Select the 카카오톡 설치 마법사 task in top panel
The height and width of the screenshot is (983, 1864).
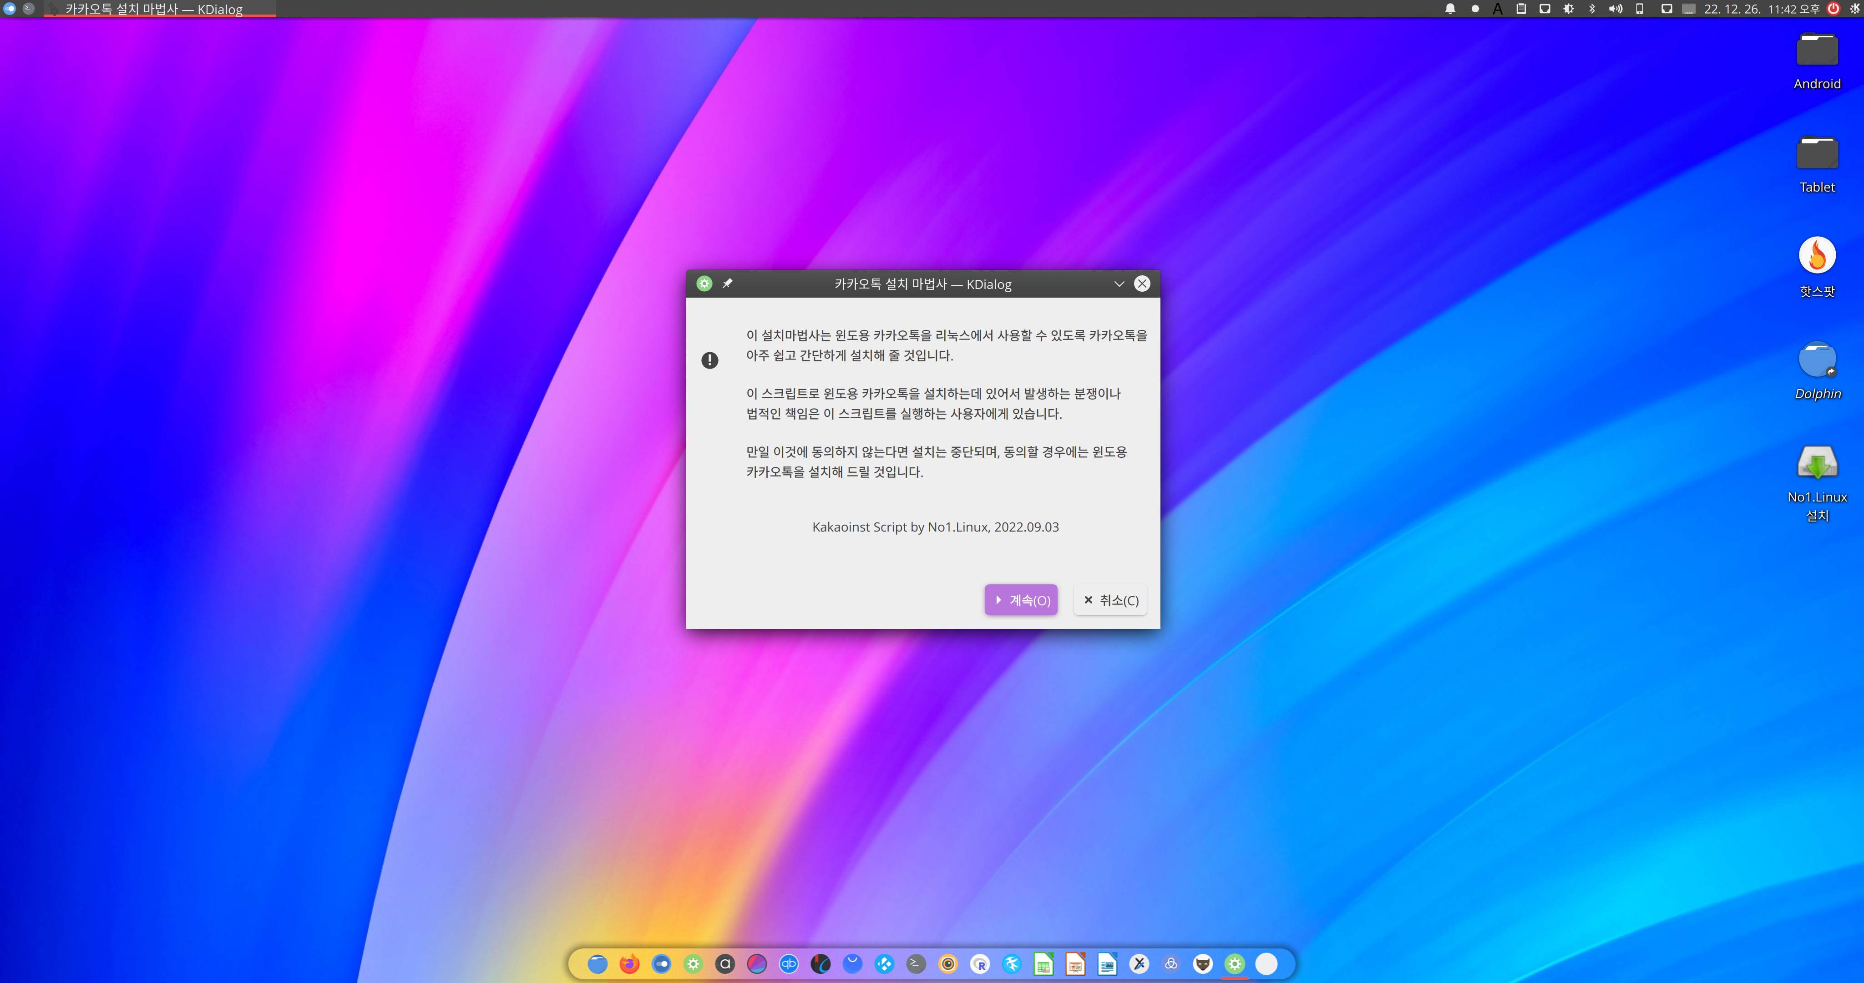(160, 9)
